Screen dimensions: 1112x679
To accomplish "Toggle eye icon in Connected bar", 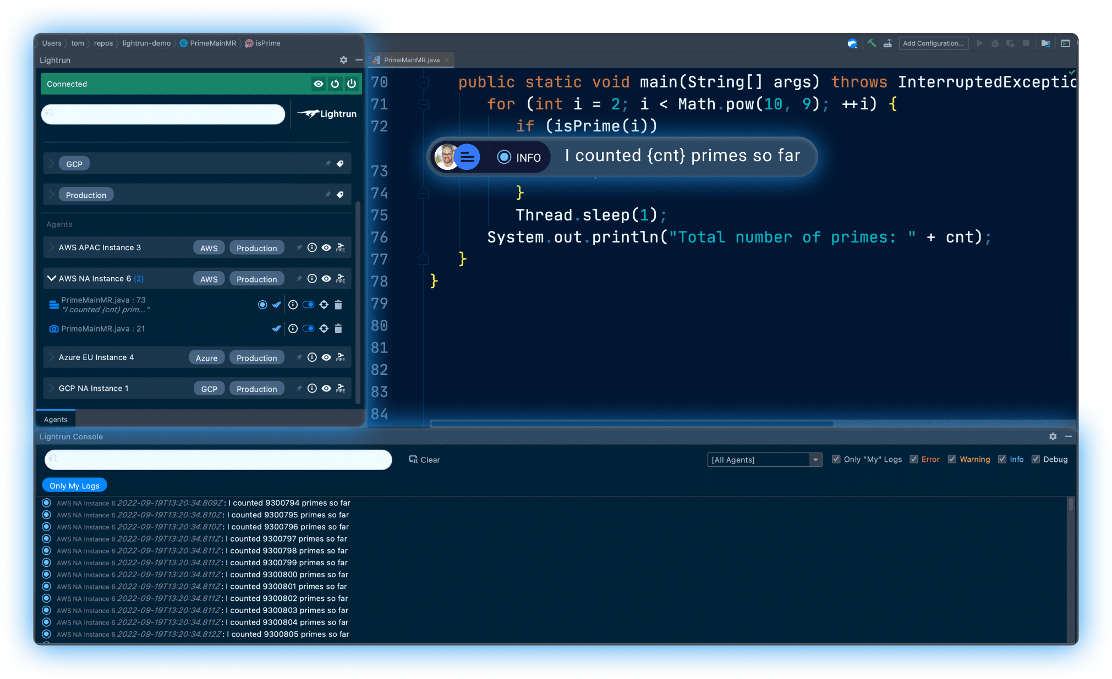I will coord(319,84).
